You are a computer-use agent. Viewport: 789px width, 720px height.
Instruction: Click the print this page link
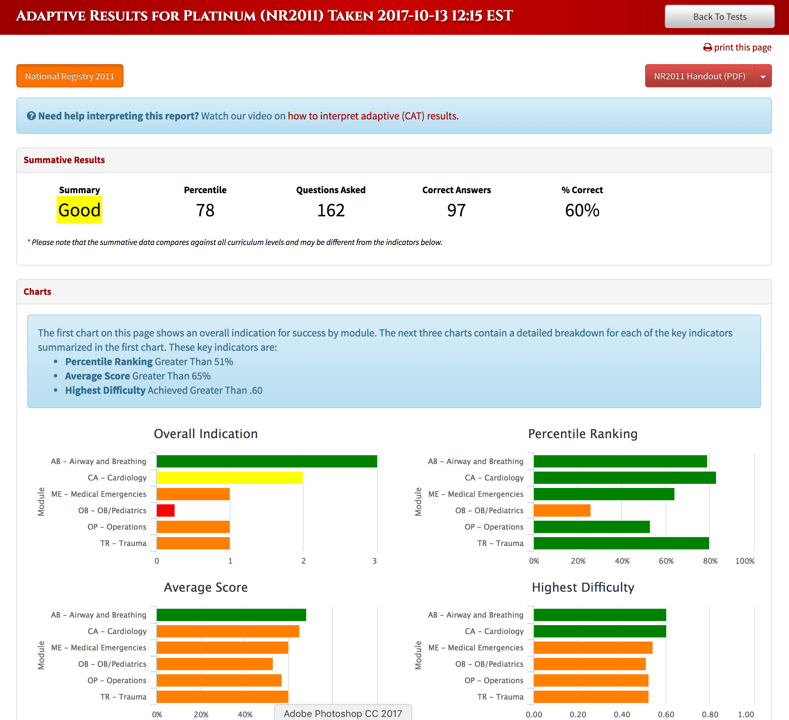pyautogui.click(x=743, y=47)
